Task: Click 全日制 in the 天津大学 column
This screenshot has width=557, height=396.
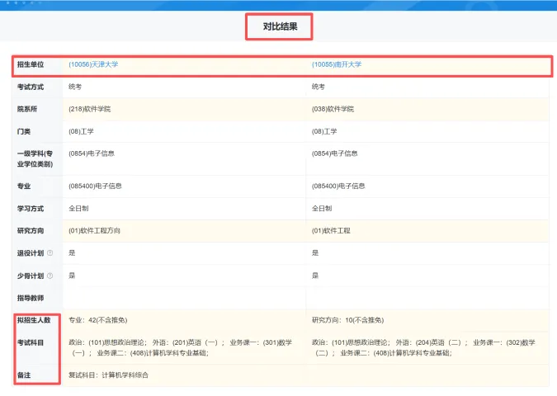Action: point(78,209)
